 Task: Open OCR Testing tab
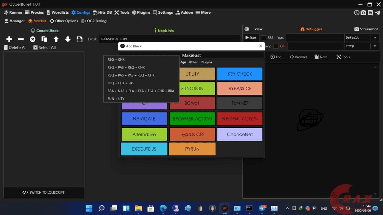tap(94, 21)
